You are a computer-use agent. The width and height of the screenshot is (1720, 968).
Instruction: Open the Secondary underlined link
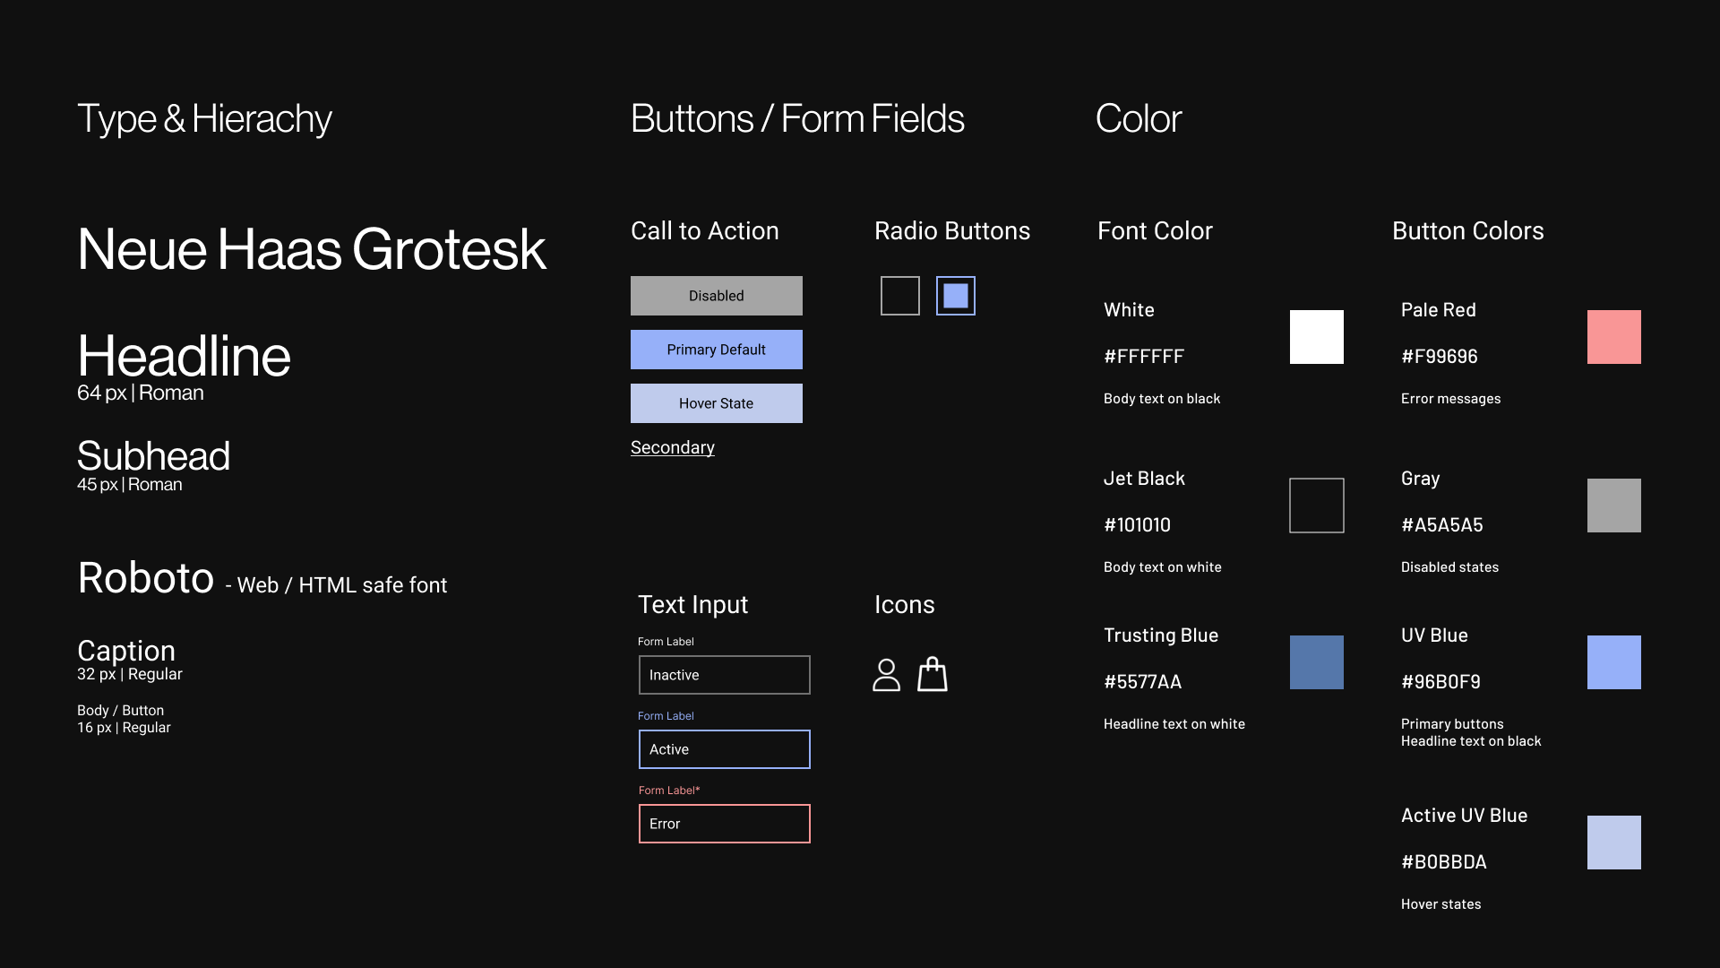pyautogui.click(x=672, y=447)
